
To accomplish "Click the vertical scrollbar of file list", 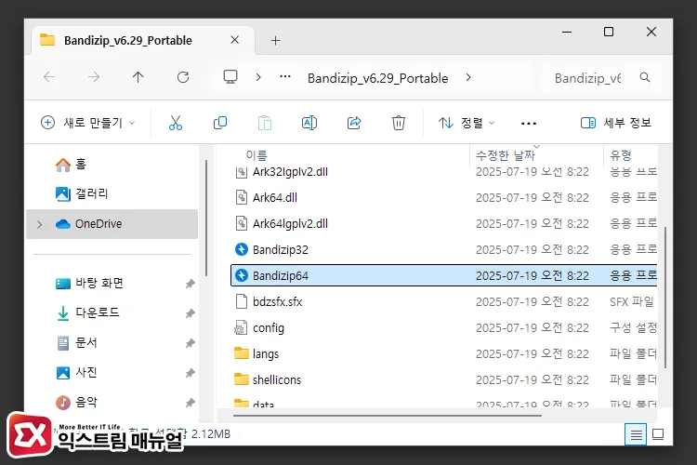I will 665,298.
